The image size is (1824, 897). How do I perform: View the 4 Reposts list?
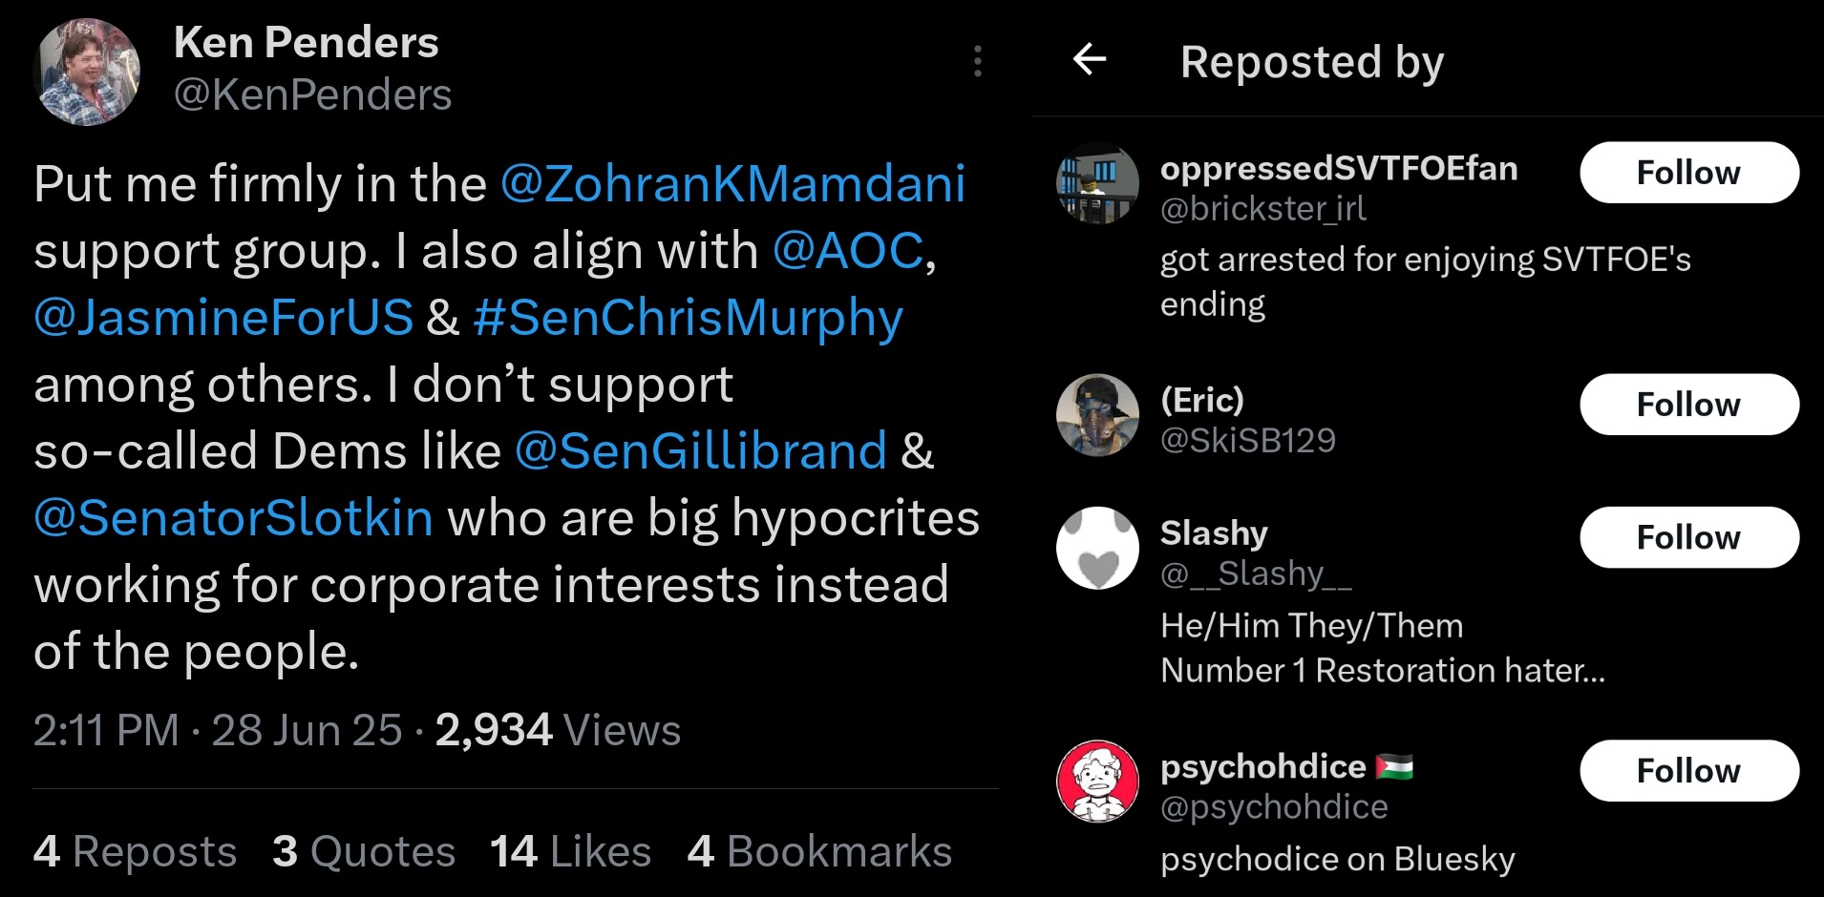(135, 851)
